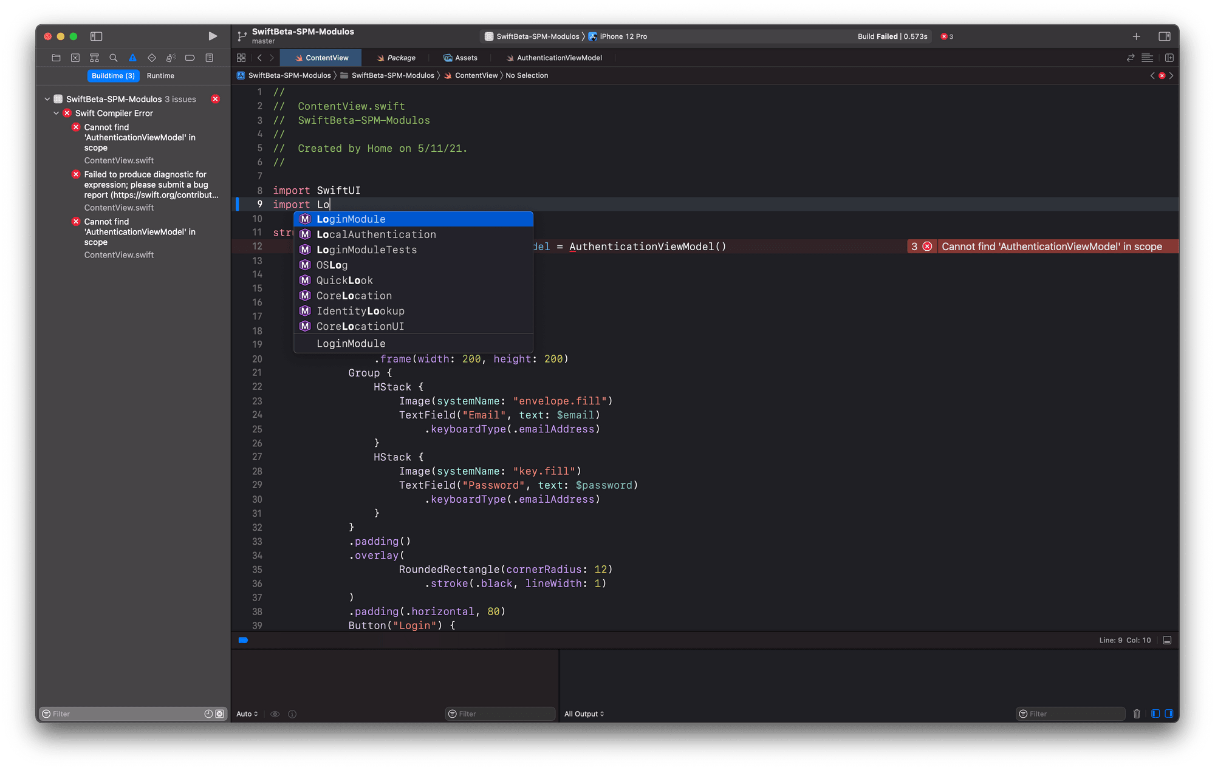Focus the console Filter field
Viewport: 1215px width, 770px height.
tap(1070, 714)
